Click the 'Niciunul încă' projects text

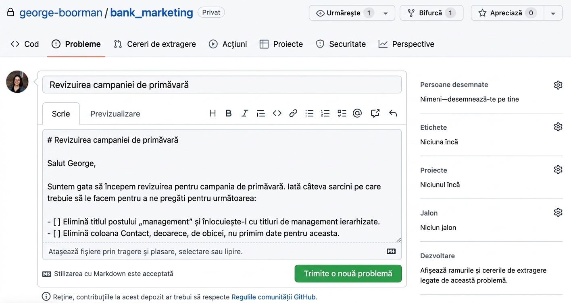pyautogui.click(x=440, y=185)
